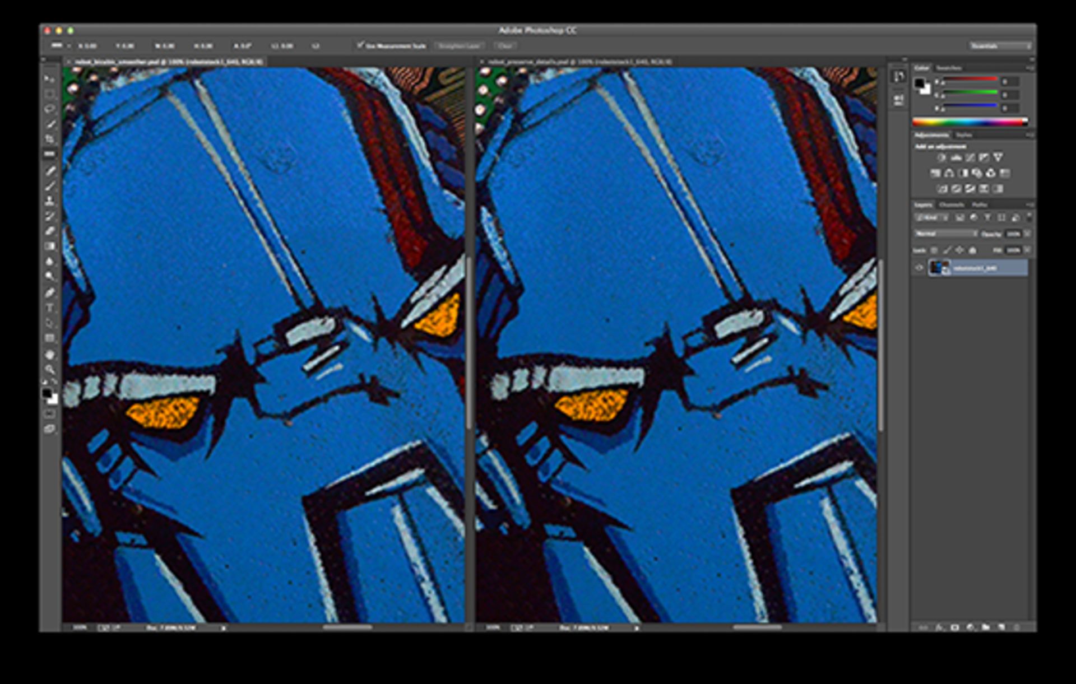Open the Essentials workspace dropdown
1076x684 pixels.
(1001, 46)
